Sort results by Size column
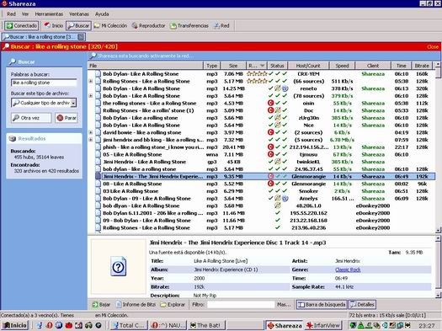This screenshot has width=442, height=331. (x=233, y=66)
